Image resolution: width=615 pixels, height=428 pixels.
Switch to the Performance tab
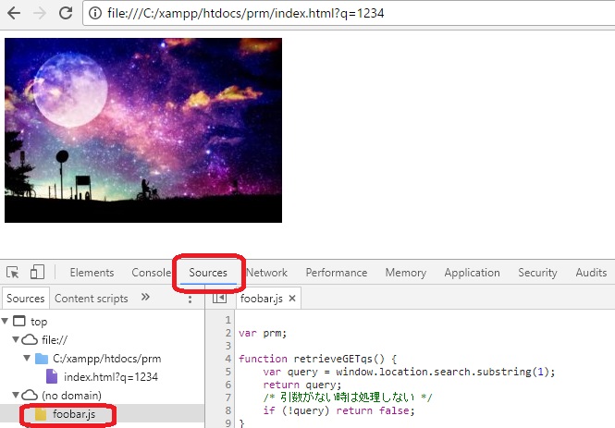coord(336,273)
